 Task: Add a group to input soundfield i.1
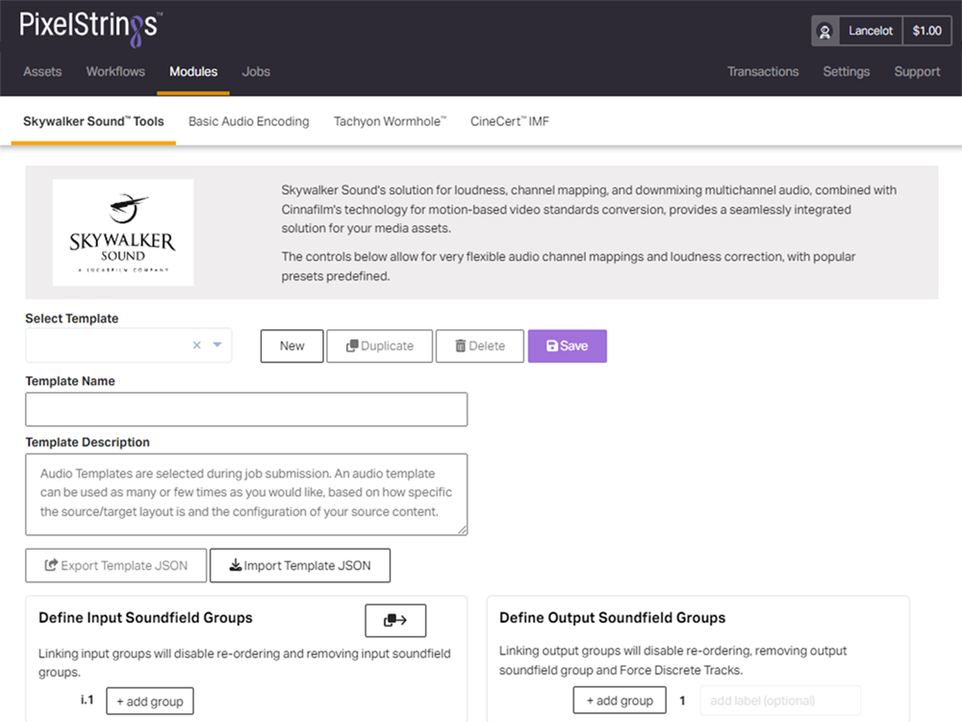(x=150, y=701)
